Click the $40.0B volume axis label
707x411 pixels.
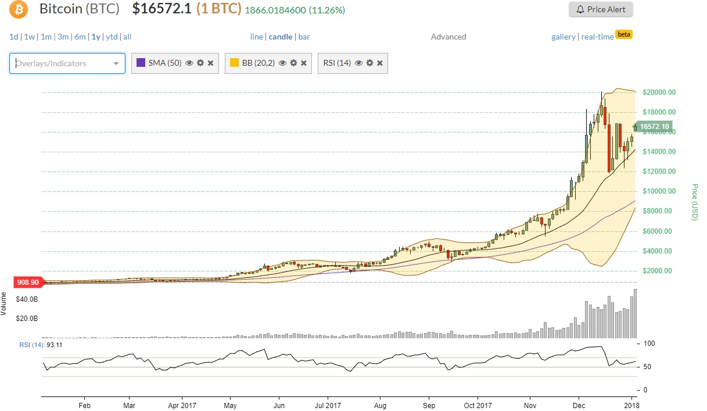(x=27, y=299)
